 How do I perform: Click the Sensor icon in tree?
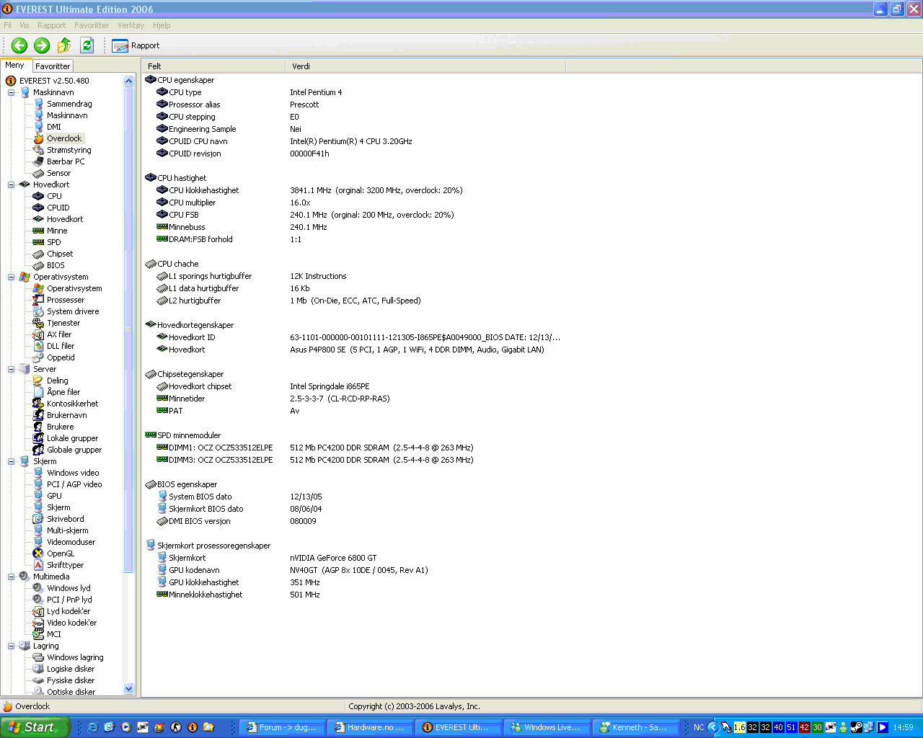38,173
